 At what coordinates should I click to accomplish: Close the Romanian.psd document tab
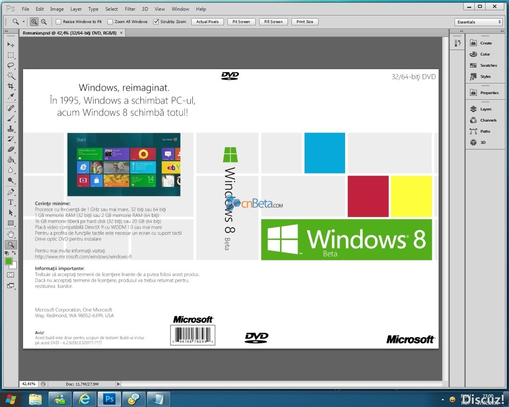pyautogui.click(x=121, y=33)
